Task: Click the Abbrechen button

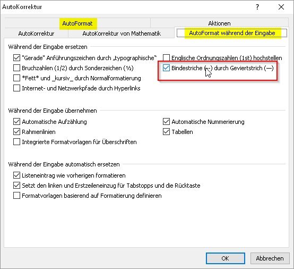Action: 270,258
